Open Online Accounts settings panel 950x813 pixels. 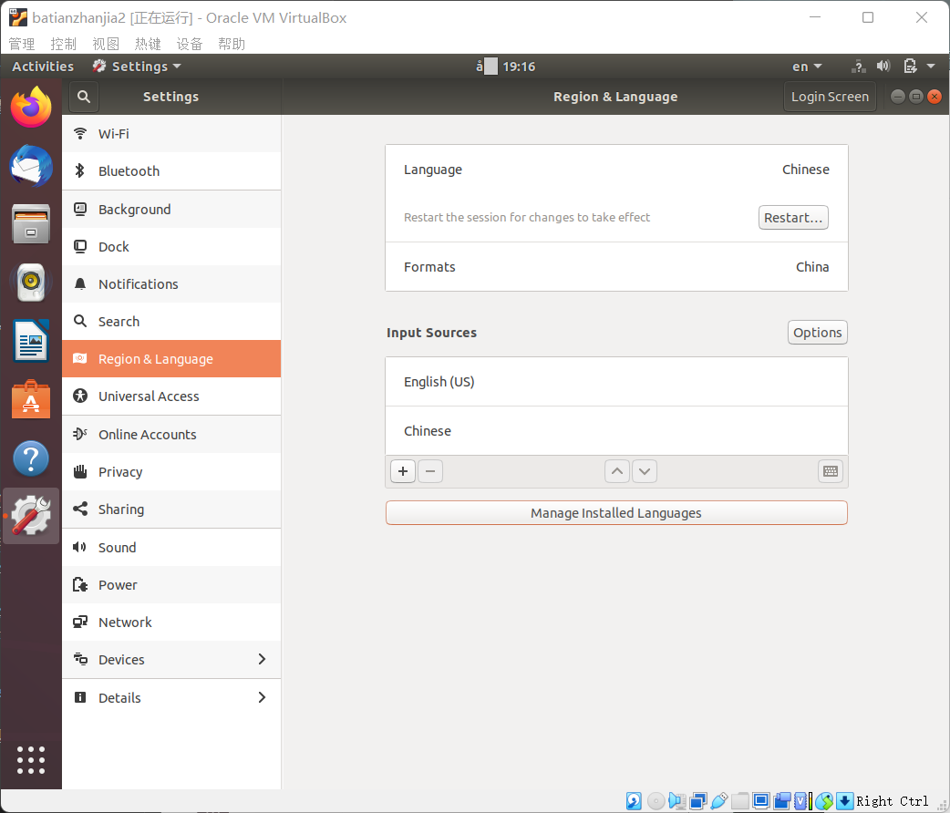point(171,435)
